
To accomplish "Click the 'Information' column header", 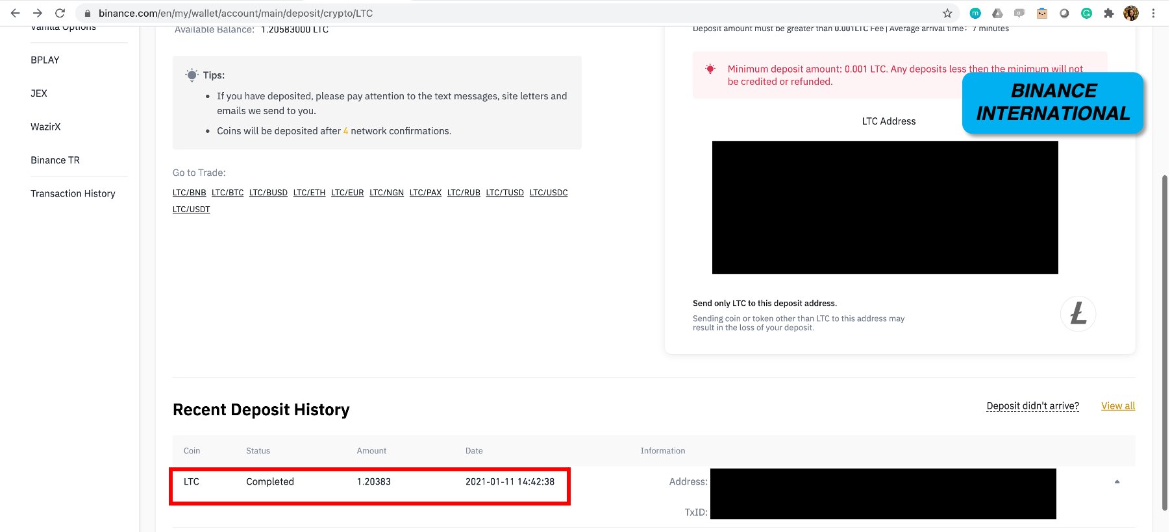I will point(663,451).
